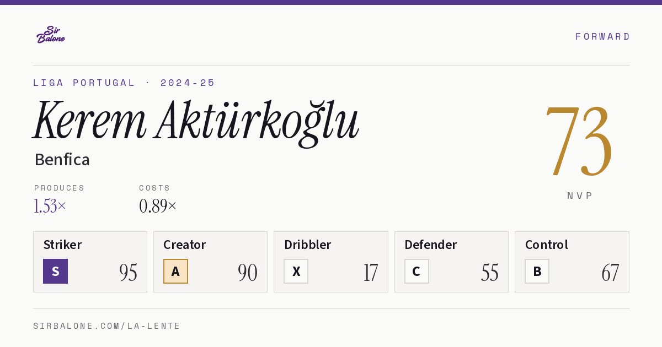This screenshot has width=662, height=347.
Task: Click the COSTS label
Action: [155, 188]
